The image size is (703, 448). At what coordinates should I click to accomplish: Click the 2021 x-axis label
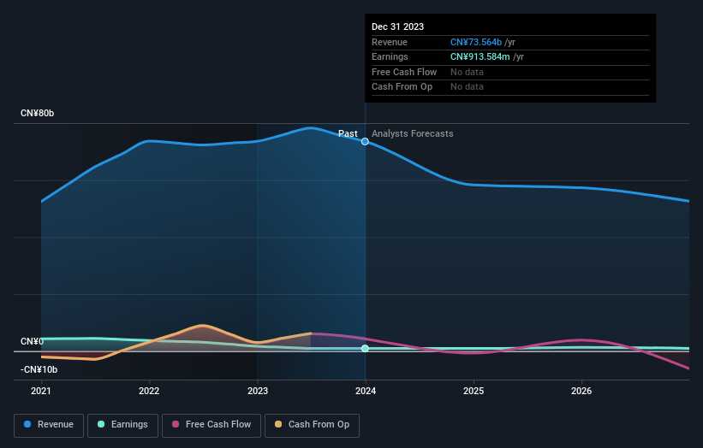click(x=41, y=391)
